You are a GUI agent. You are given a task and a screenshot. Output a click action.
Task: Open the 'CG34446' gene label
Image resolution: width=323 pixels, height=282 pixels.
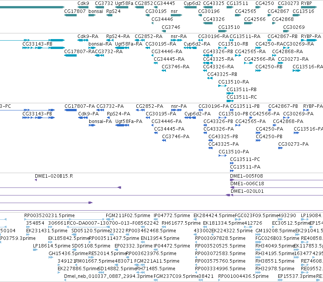point(162,19)
